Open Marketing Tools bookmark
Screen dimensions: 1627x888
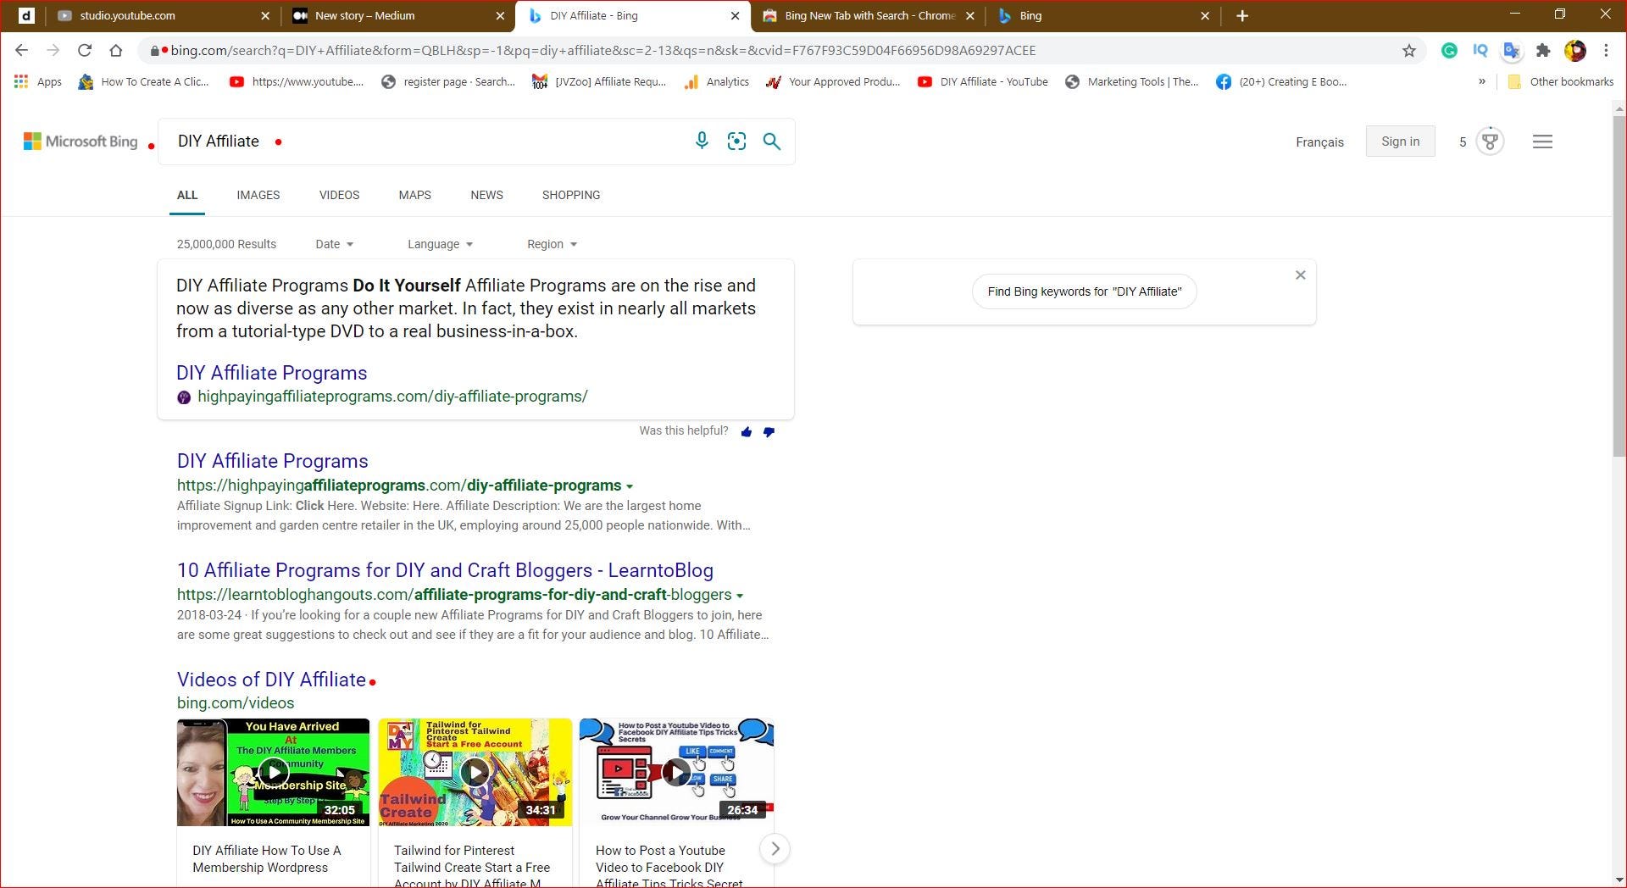pos(1131,81)
